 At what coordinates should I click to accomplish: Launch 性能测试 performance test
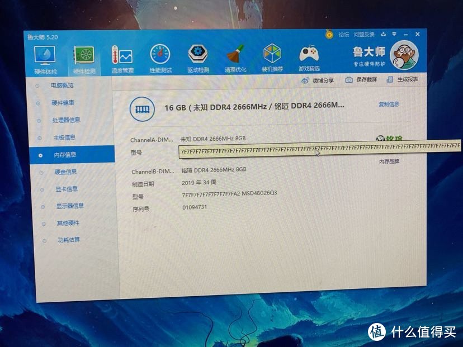tap(160, 59)
